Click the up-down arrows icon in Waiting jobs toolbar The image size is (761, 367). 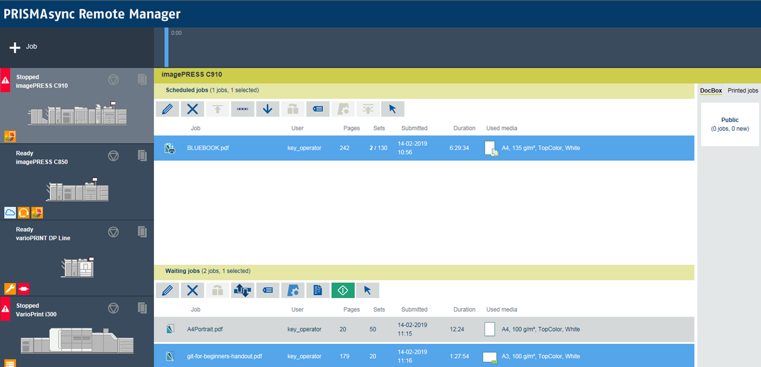click(x=243, y=290)
